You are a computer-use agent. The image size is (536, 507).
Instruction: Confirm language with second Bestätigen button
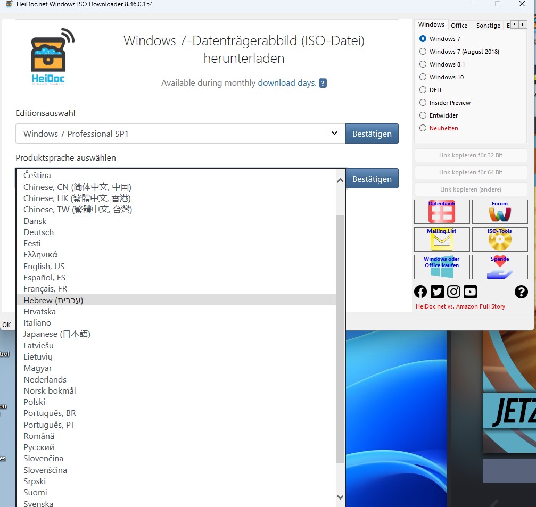pos(372,178)
